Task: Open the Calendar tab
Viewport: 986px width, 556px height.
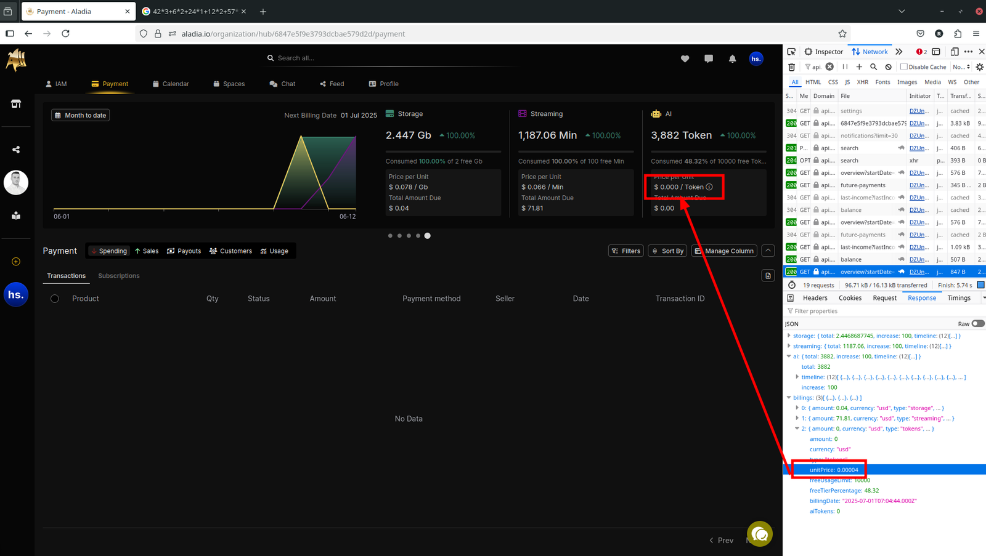Action: point(171,84)
